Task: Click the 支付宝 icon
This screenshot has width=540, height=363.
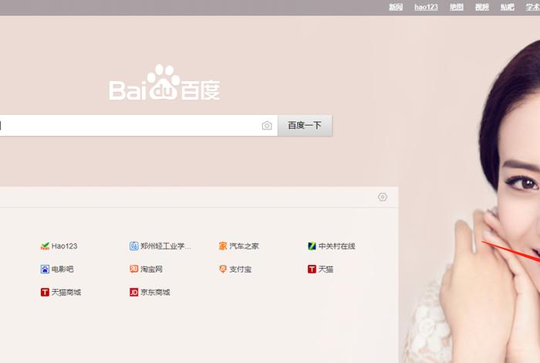Action: [223, 270]
